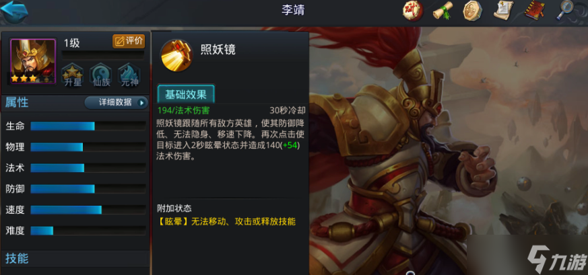Open the pinned parchment note icon
This screenshot has height=275, width=588.
(503, 11)
